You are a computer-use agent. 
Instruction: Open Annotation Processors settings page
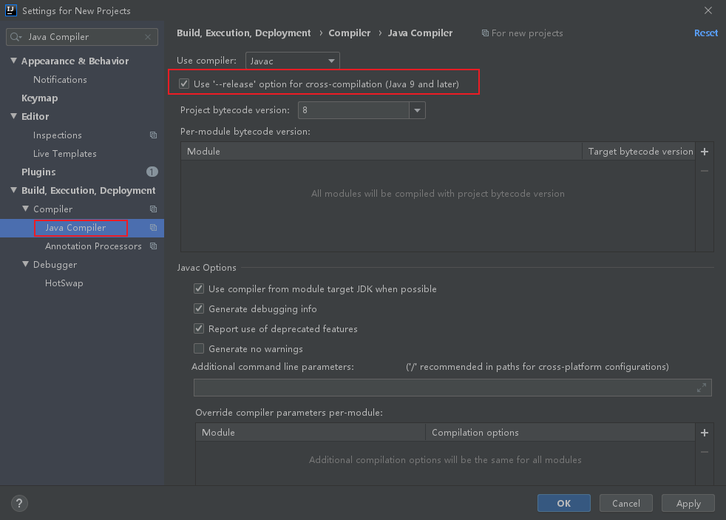tap(93, 246)
